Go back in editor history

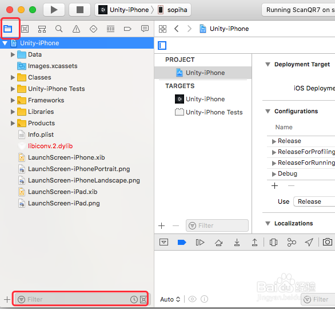point(176,29)
